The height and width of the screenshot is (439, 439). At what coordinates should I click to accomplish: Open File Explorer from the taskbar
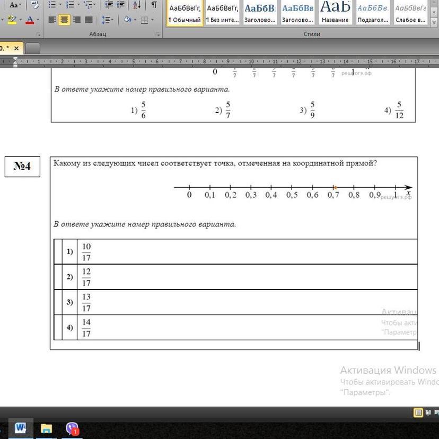pos(46,428)
